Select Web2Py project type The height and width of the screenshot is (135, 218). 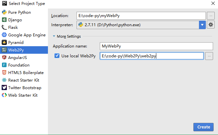coord(24,50)
